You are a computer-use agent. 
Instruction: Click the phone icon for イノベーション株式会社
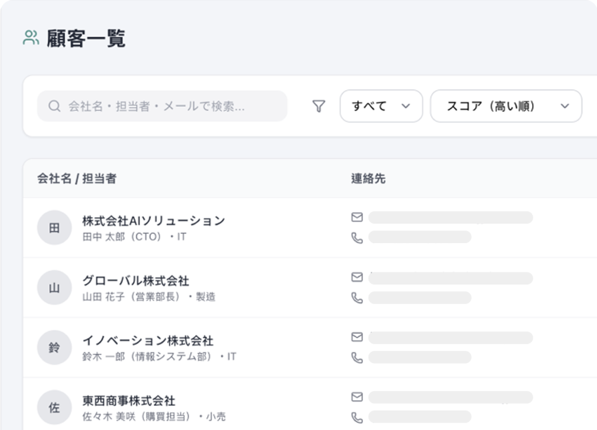click(357, 357)
